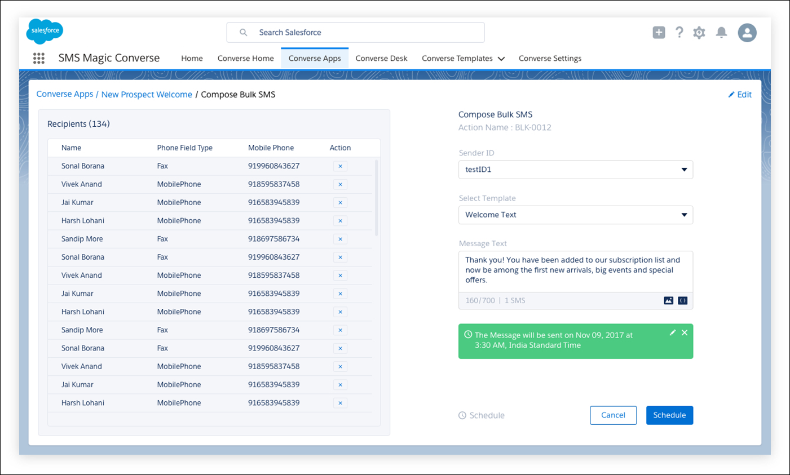Click the Salesforce cloud logo
Screen dimensions: 790x475
point(45,32)
